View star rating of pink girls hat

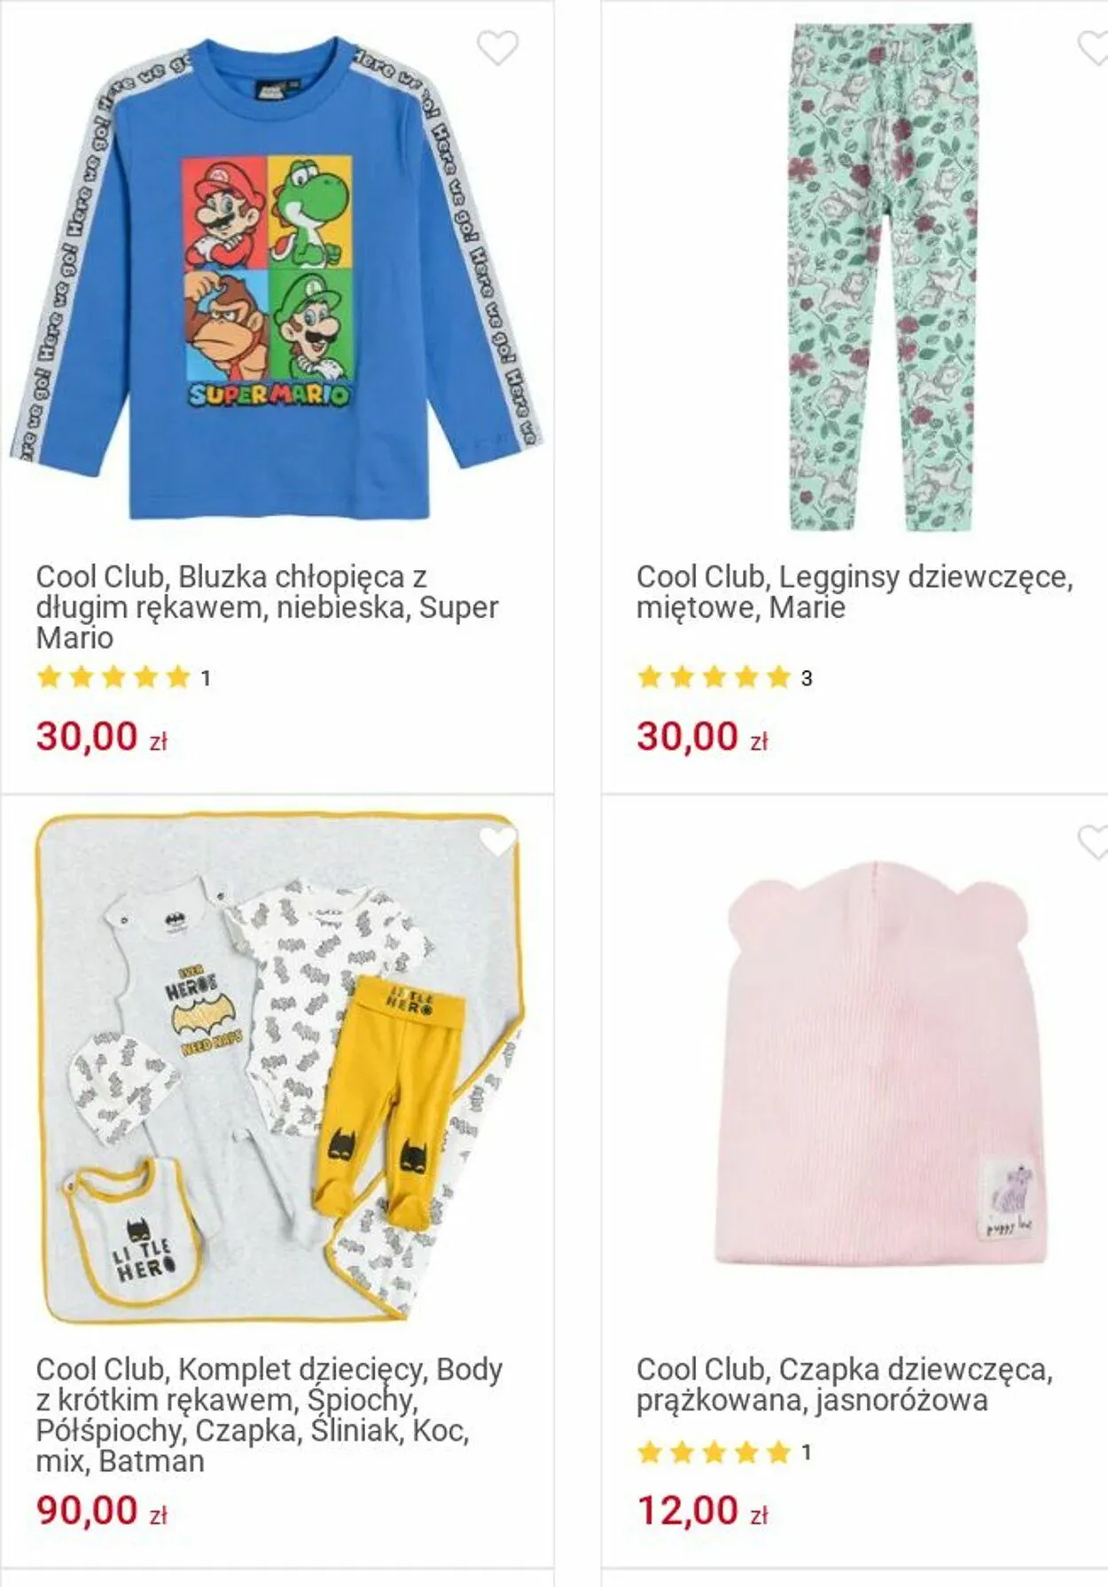(x=714, y=1452)
